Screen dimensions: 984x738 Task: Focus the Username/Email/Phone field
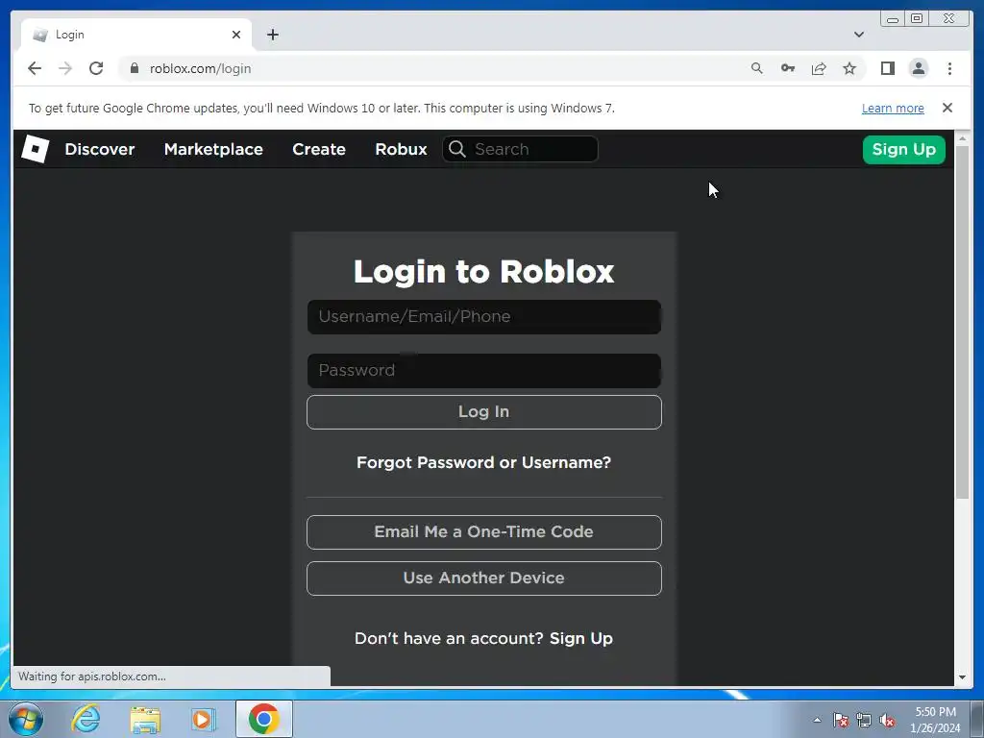tap(484, 317)
